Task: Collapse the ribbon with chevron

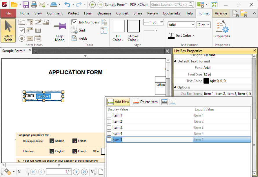Action: coord(254,14)
